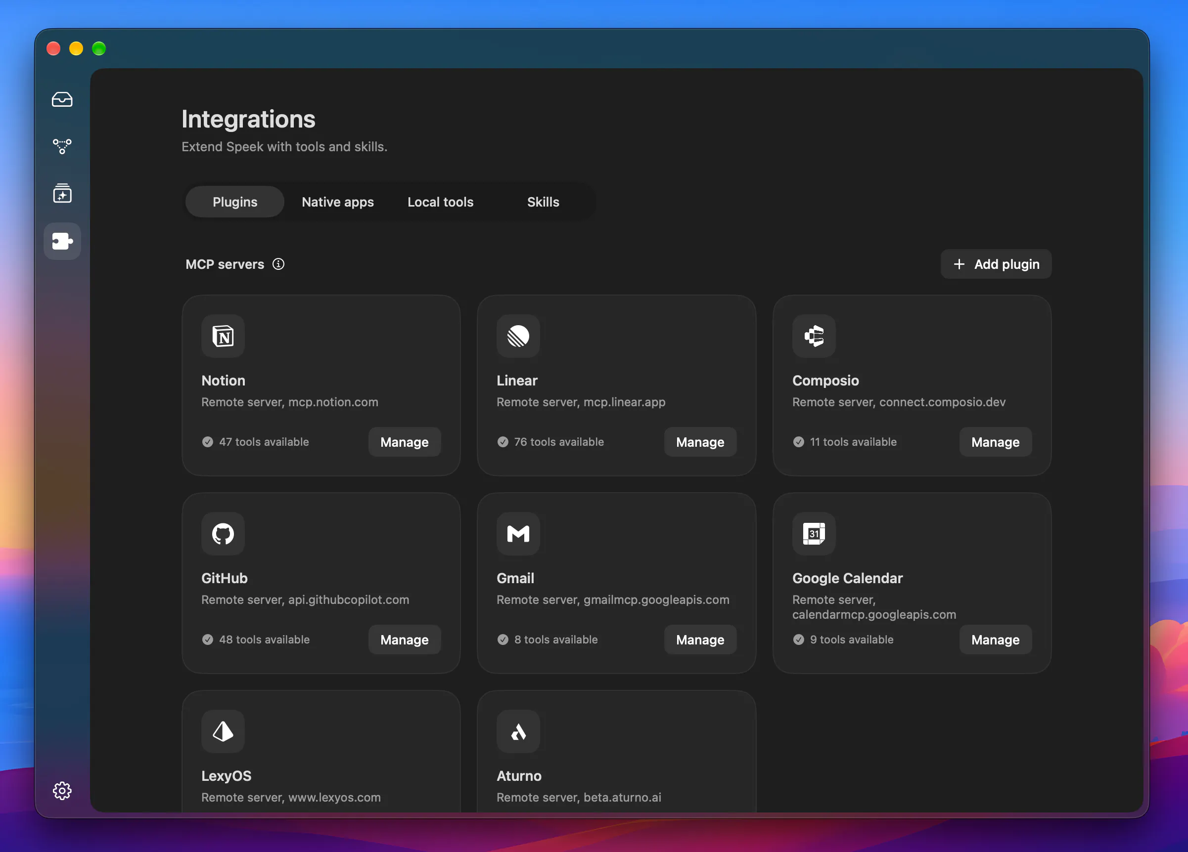The image size is (1188, 852).
Task: Click the GitHub card title
Action: [224, 578]
